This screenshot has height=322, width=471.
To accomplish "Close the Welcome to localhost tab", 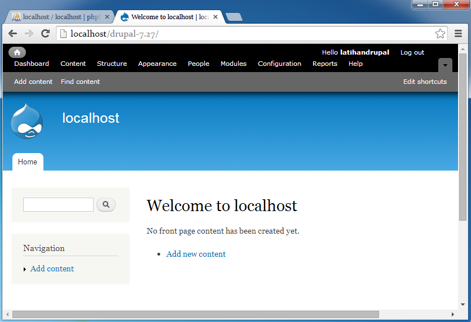I will point(215,17).
